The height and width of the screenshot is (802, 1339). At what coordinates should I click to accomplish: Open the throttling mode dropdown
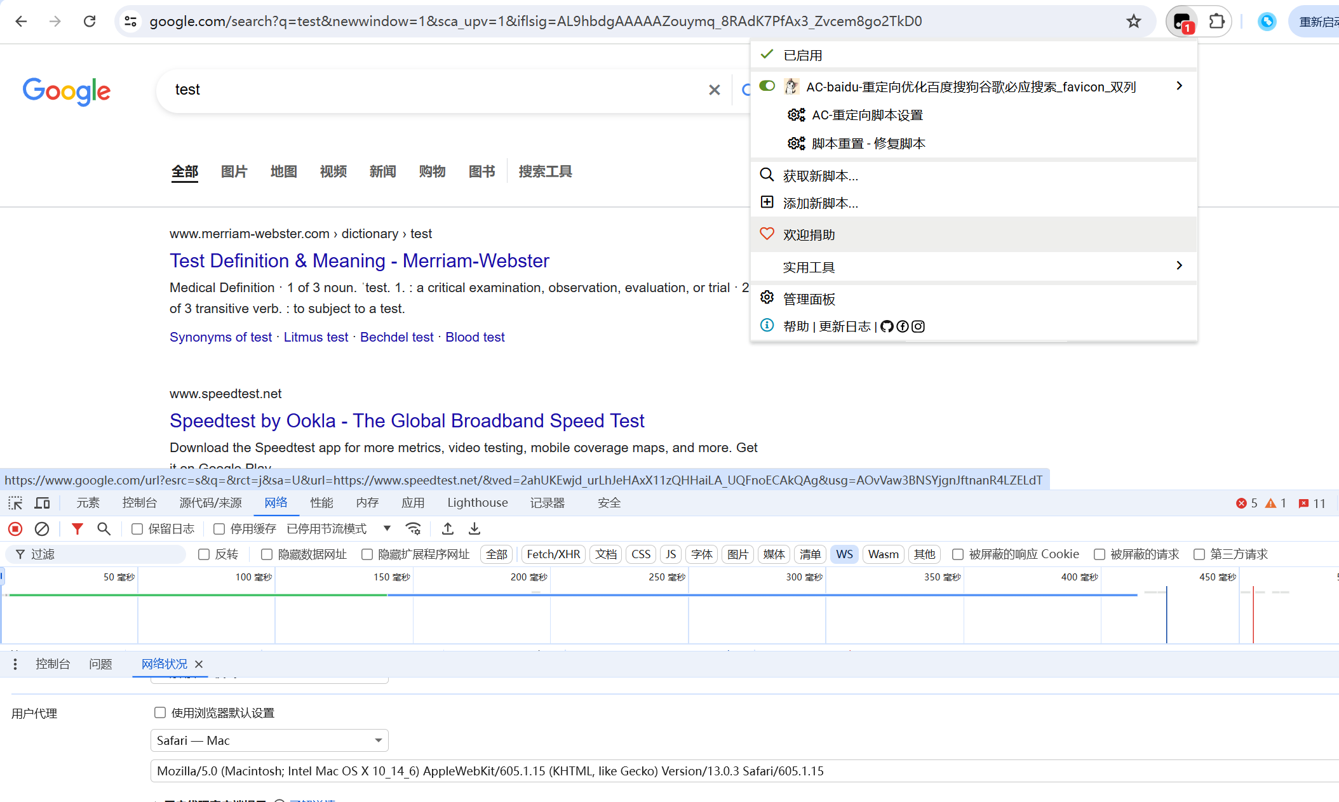pos(339,529)
